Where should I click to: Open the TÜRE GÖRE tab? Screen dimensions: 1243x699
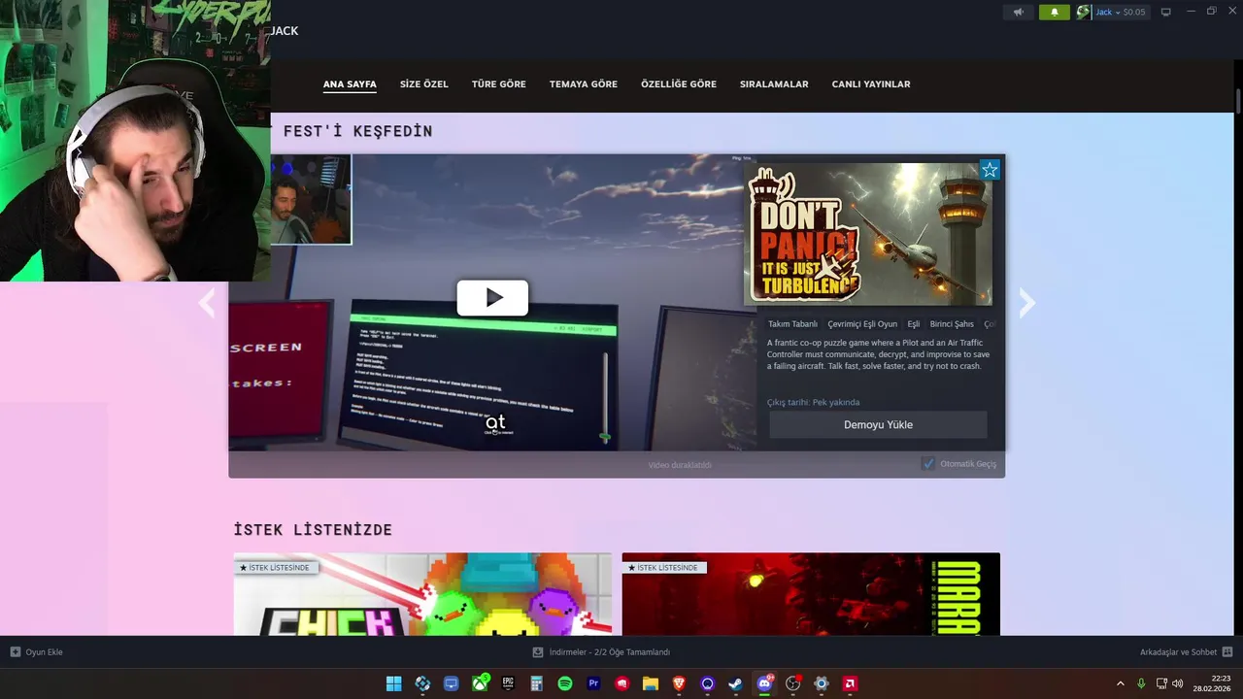click(499, 84)
